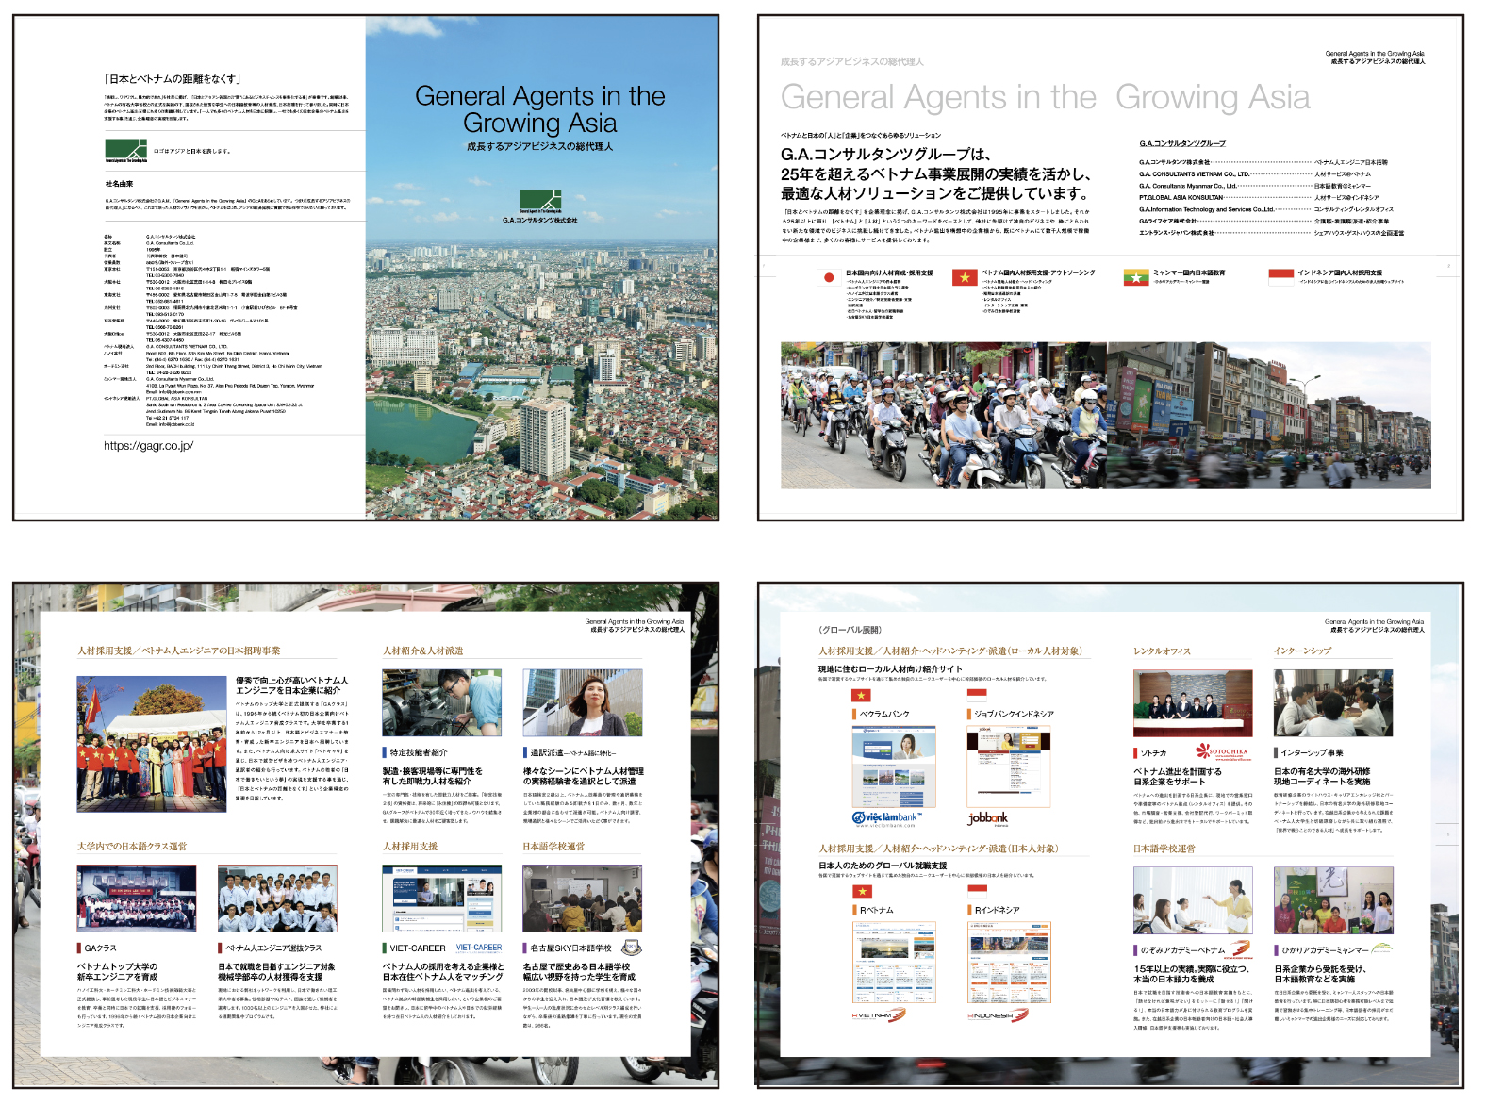Click the GAクラス group photo
Screen dimensions: 1486x1105
tap(137, 899)
